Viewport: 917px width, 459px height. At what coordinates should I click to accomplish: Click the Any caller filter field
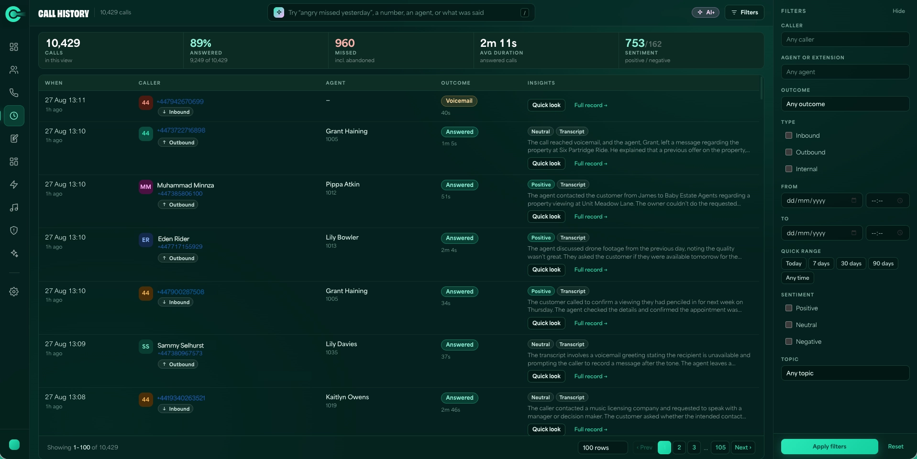click(x=845, y=39)
